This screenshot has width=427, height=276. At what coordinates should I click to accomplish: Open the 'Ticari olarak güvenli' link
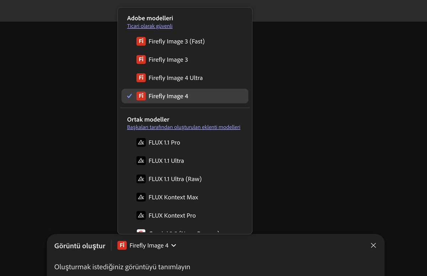(150, 26)
